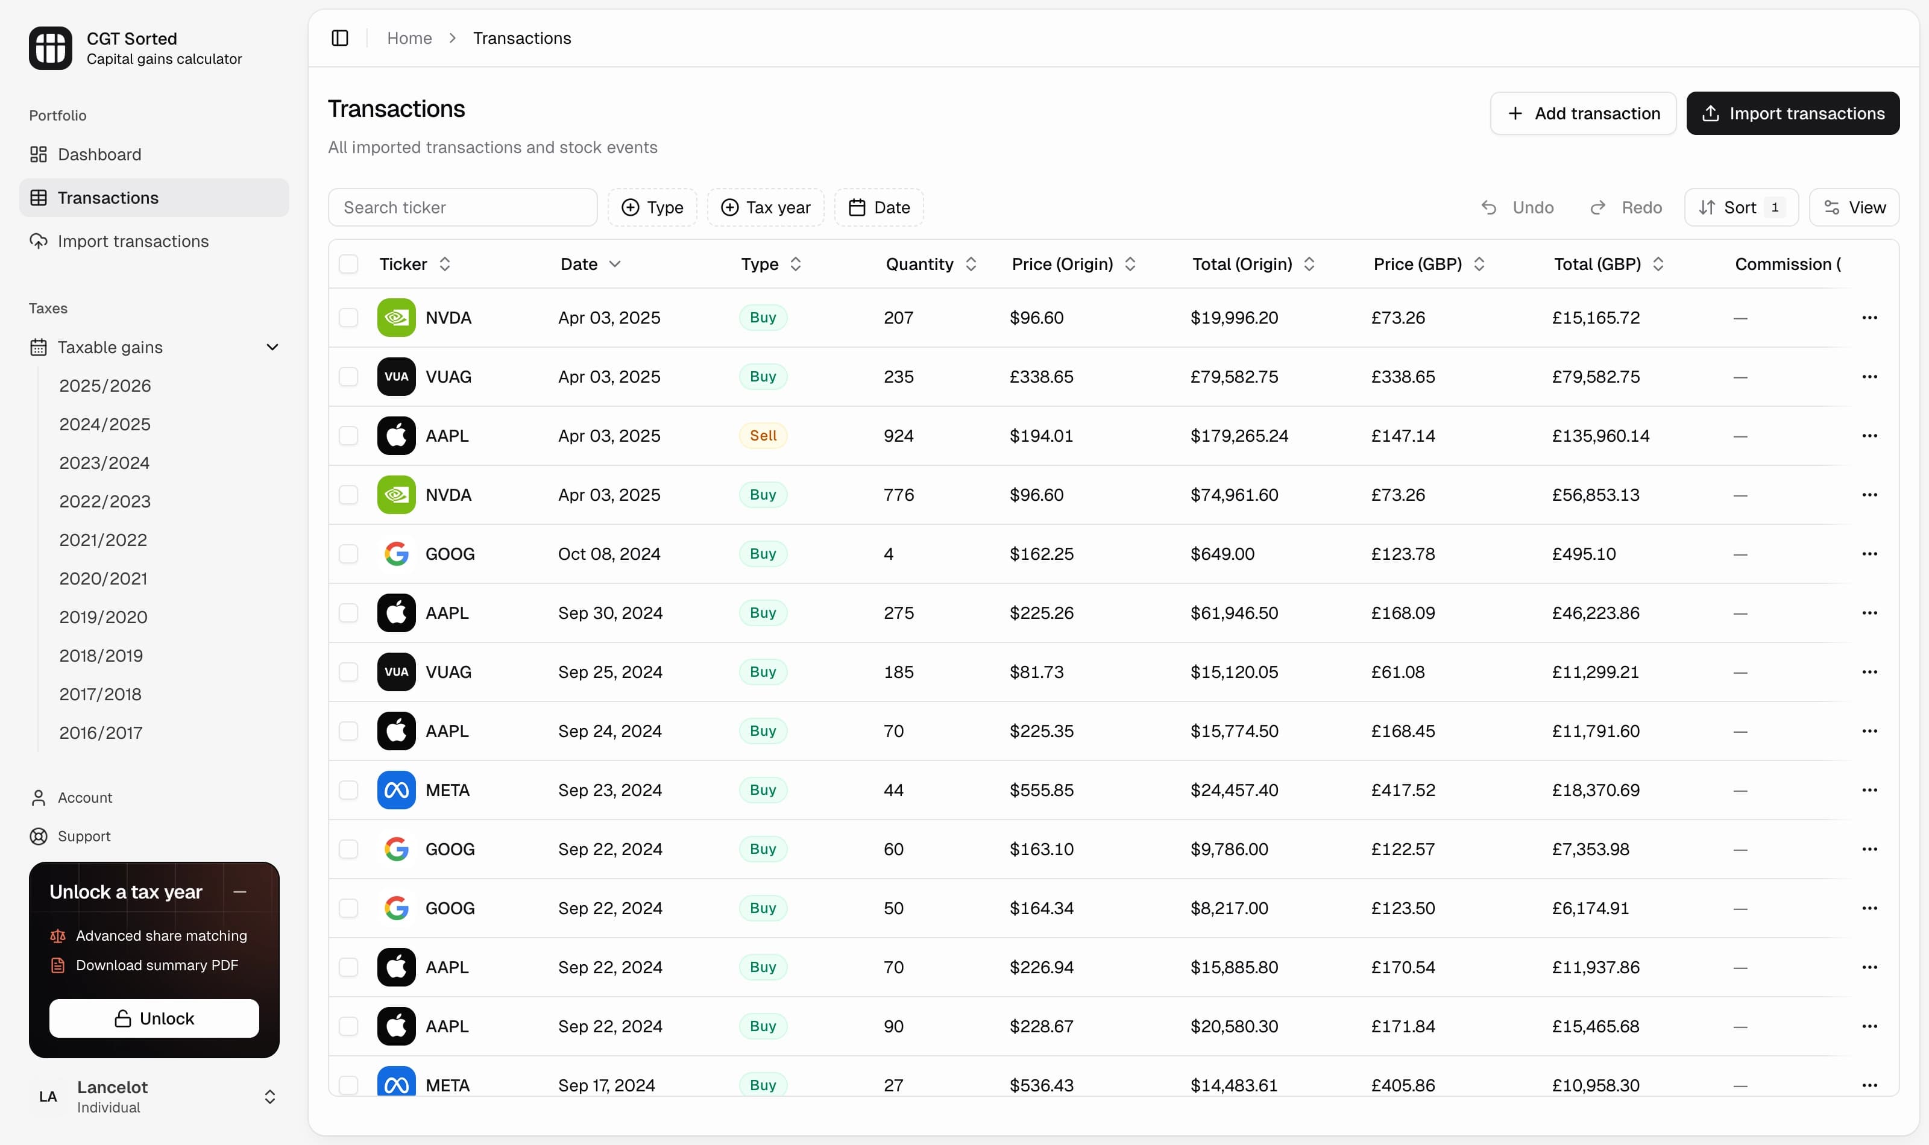
Task: Open the Account section
Action: pyautogui.click(x=85, y=797)
